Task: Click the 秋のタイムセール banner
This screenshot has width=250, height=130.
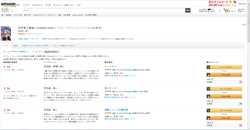Action: [x=223, y=3]
